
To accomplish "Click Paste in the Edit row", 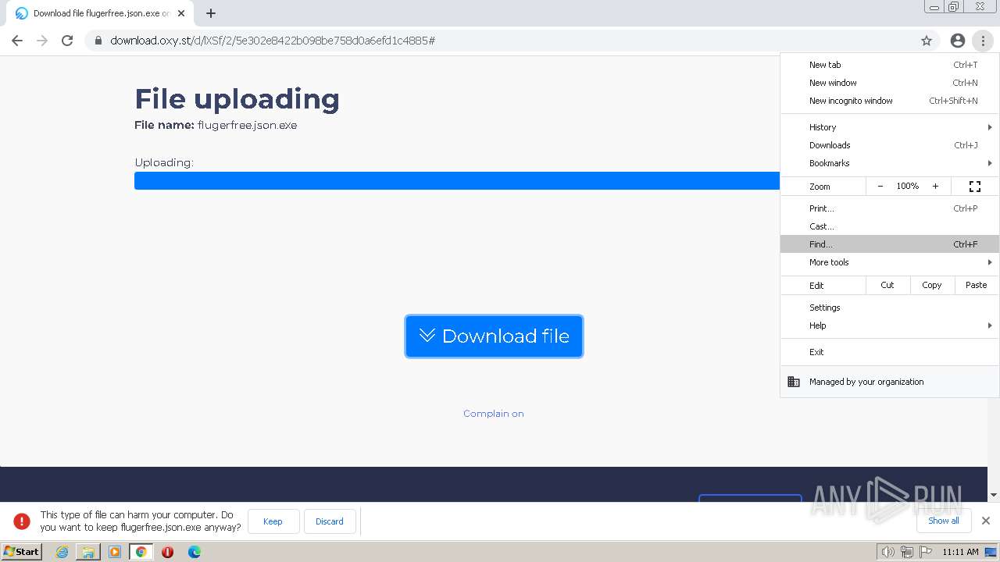I will point(977,285).
